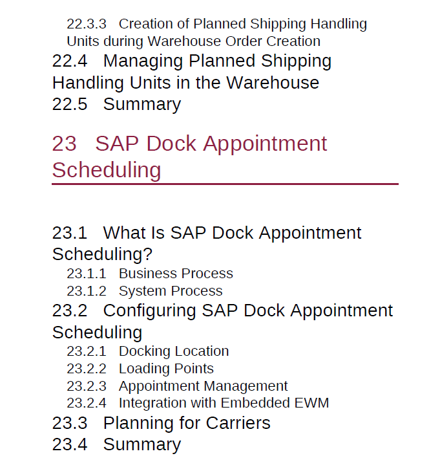Select 23.1.1 Business Process
The height and width of the screenshot is (458, 440).
click(x=150, y=274)
